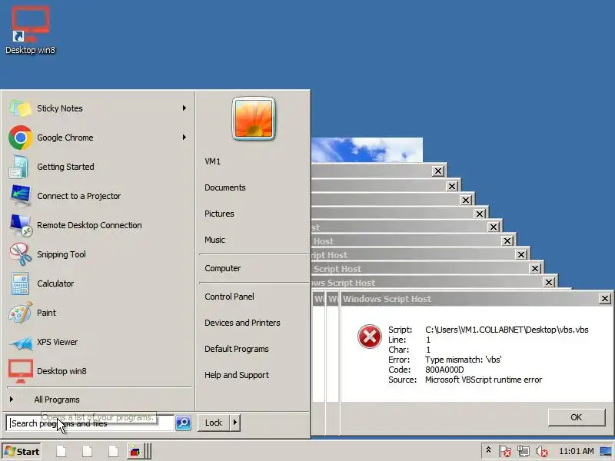Open Devices and Printers

(242, 323)
